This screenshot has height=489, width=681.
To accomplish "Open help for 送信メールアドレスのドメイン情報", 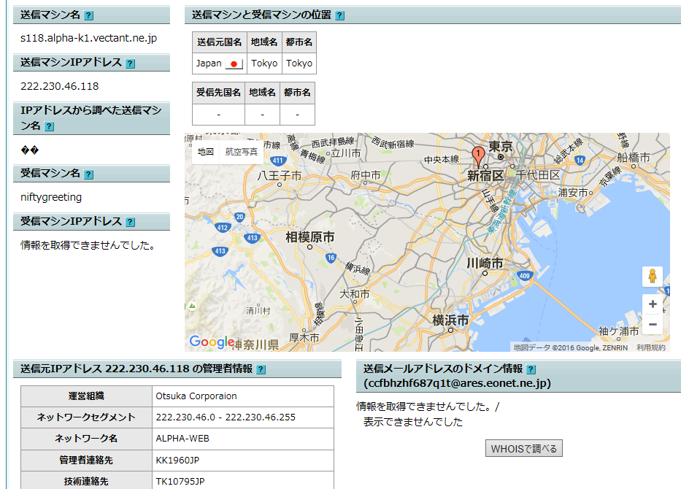I will pos(531,369).
